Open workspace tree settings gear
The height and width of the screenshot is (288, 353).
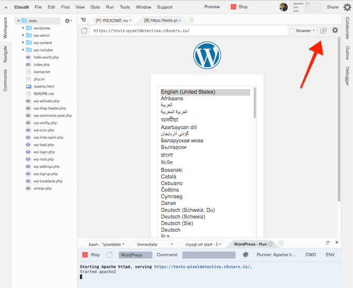pyautogui.click(x=68, y=21)
